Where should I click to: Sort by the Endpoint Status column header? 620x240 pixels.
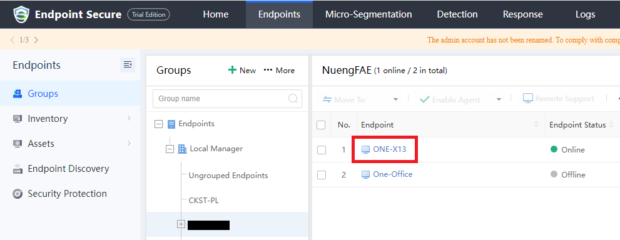pos(577,125)
